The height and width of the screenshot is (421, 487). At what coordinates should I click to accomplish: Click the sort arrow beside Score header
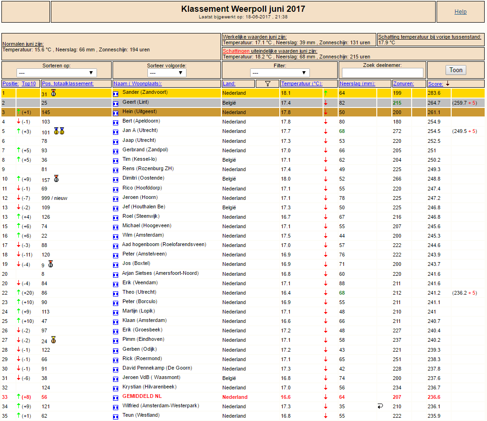(x=447, y=83)
